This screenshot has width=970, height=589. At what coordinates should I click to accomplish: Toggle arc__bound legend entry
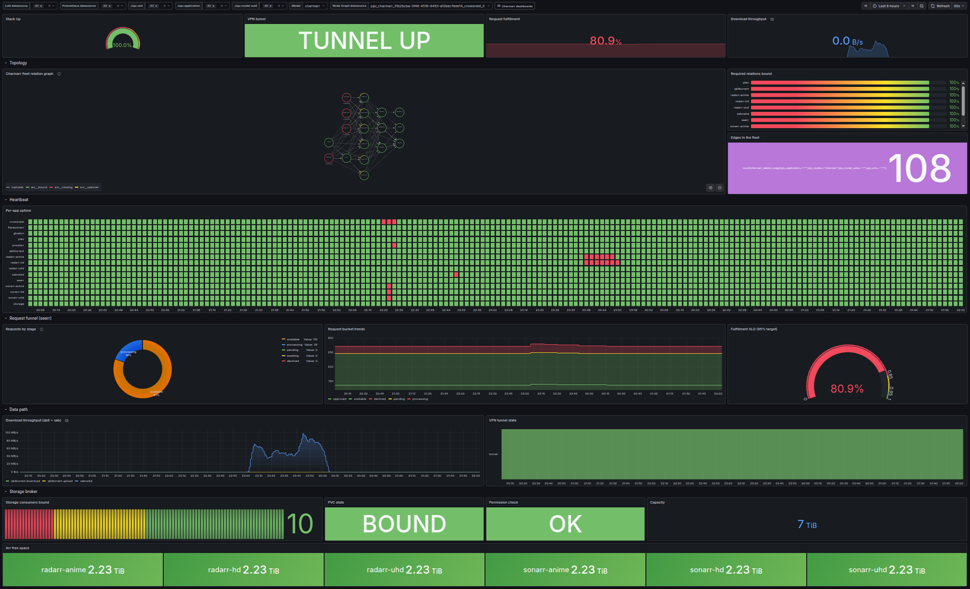(x=36, y=187)
